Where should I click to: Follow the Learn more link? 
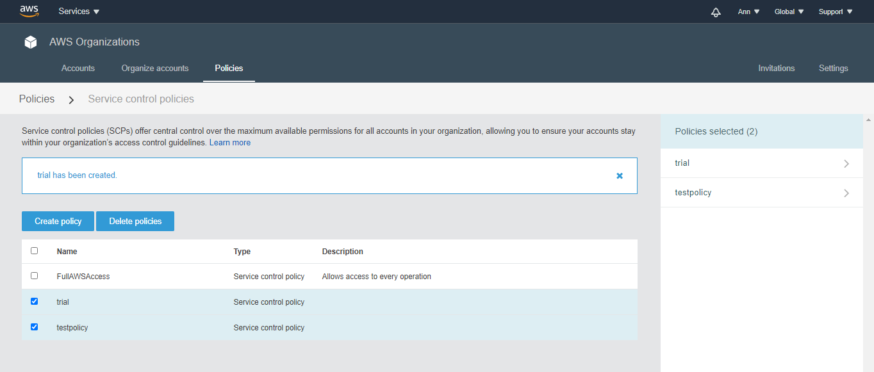230,143
